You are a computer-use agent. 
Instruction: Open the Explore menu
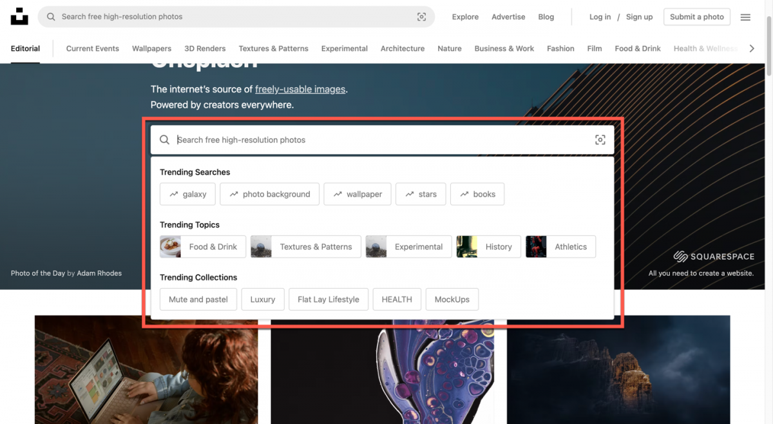click(465, 17)
